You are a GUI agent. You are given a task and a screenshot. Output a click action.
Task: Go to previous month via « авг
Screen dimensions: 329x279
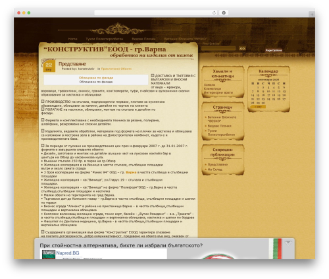(x=258, y=107)
